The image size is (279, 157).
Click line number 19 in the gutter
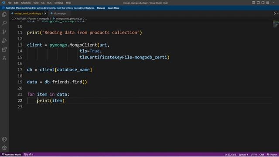coord(20,82)
